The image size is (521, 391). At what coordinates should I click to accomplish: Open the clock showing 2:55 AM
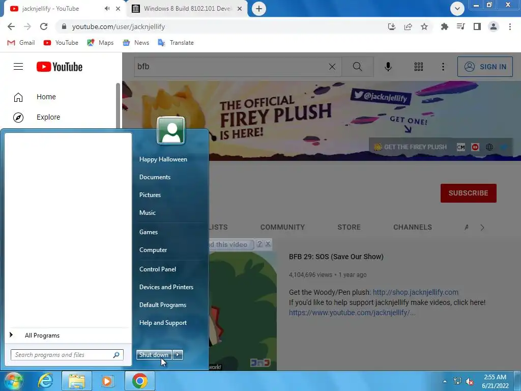click(495, 381)
